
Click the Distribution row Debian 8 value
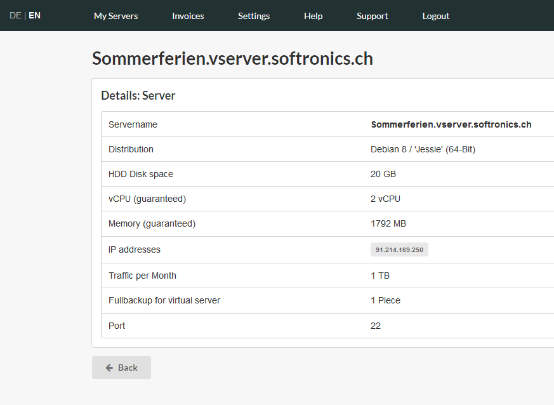tap(423, 149)
